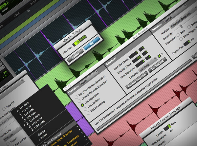Open the Operation dropdown set to Audio

coord(89,78)
